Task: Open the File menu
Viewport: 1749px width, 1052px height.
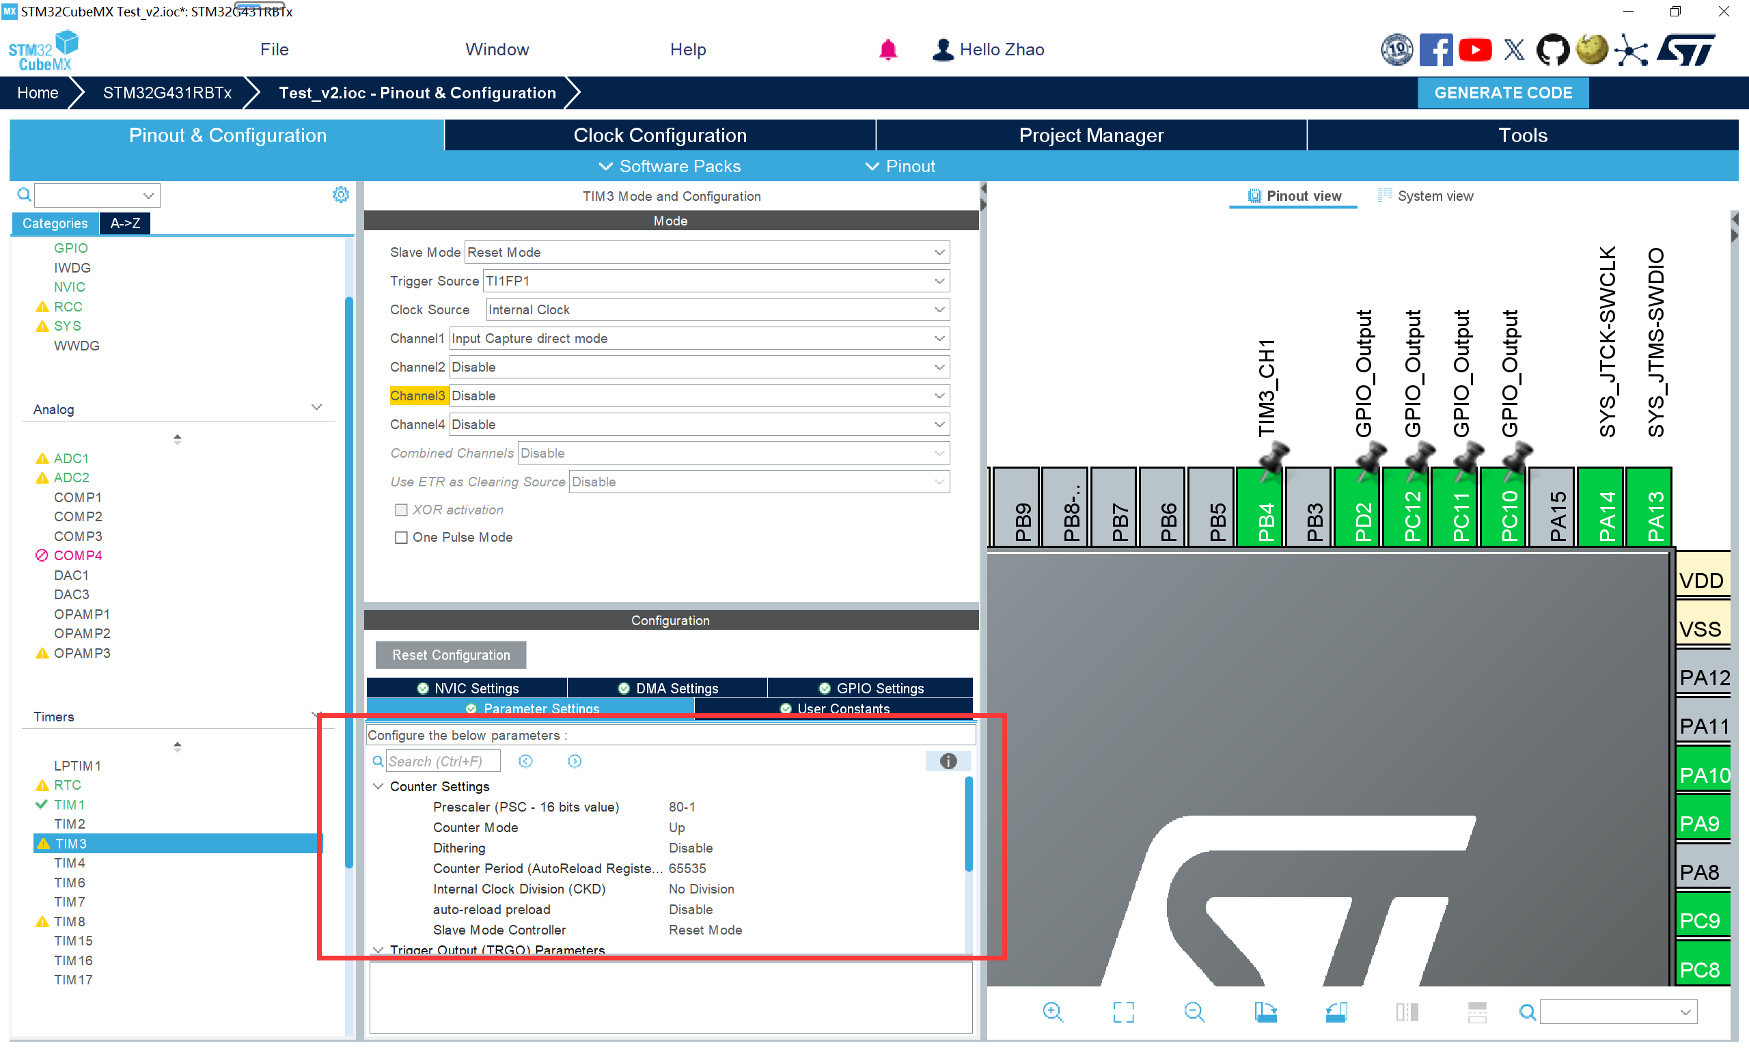Action: [274, 50]
